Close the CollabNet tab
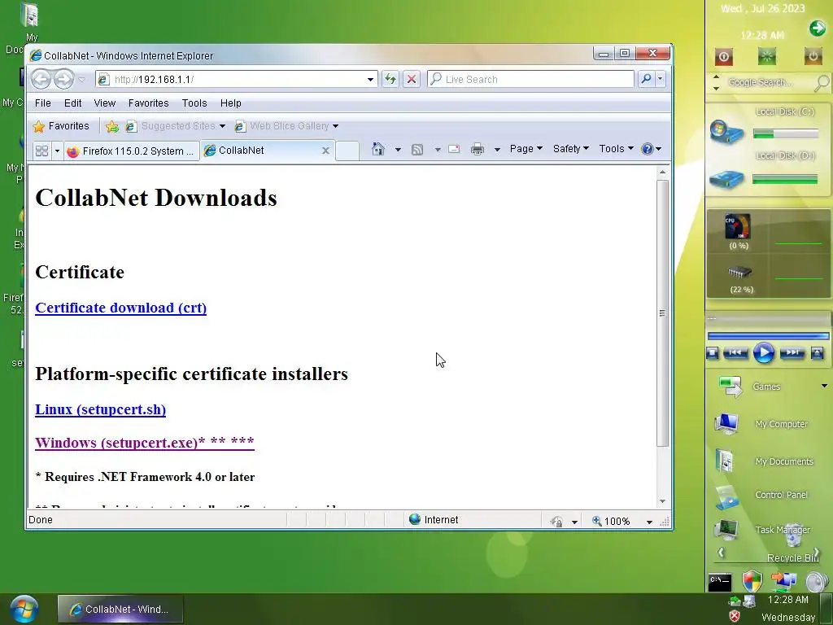 pos(325,151)
